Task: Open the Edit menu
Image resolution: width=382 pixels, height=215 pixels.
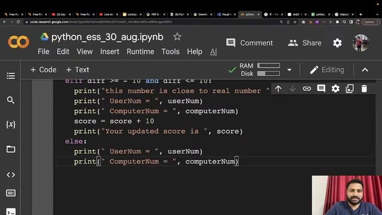Action: tap(63, 52)
